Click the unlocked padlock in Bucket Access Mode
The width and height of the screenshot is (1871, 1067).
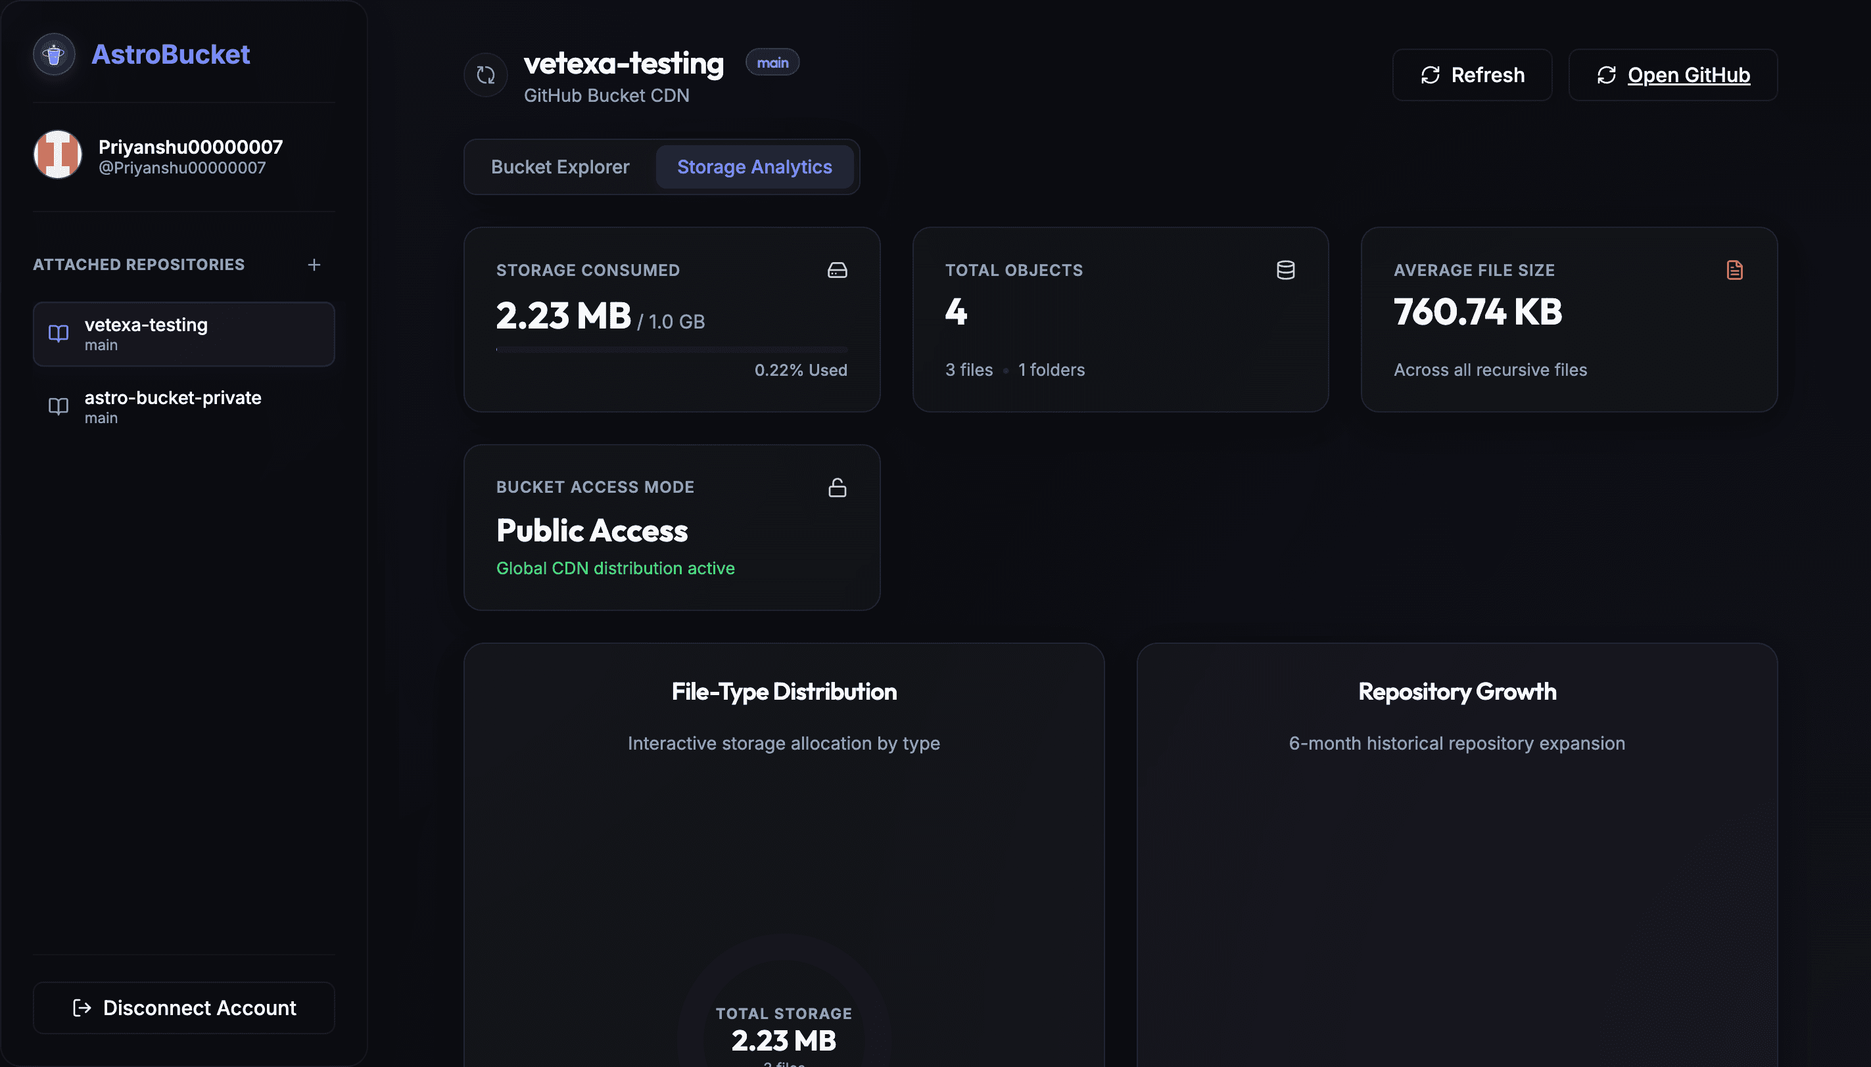(838, 488)
